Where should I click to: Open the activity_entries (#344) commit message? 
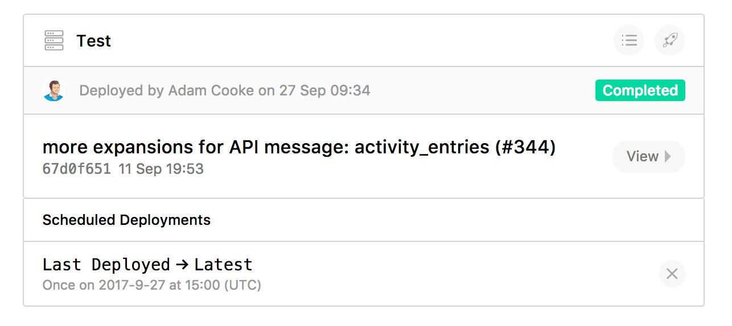point(299,147)
